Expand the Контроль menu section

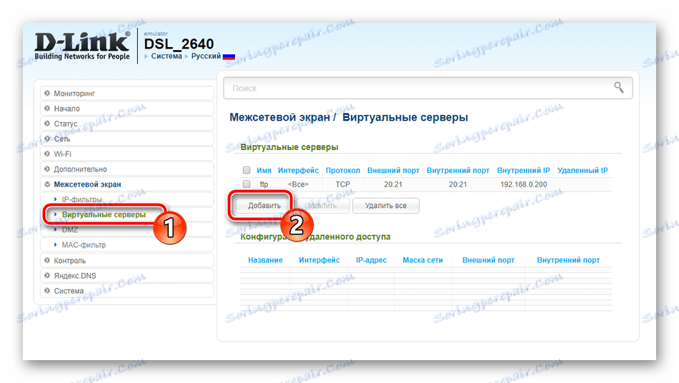127,261
